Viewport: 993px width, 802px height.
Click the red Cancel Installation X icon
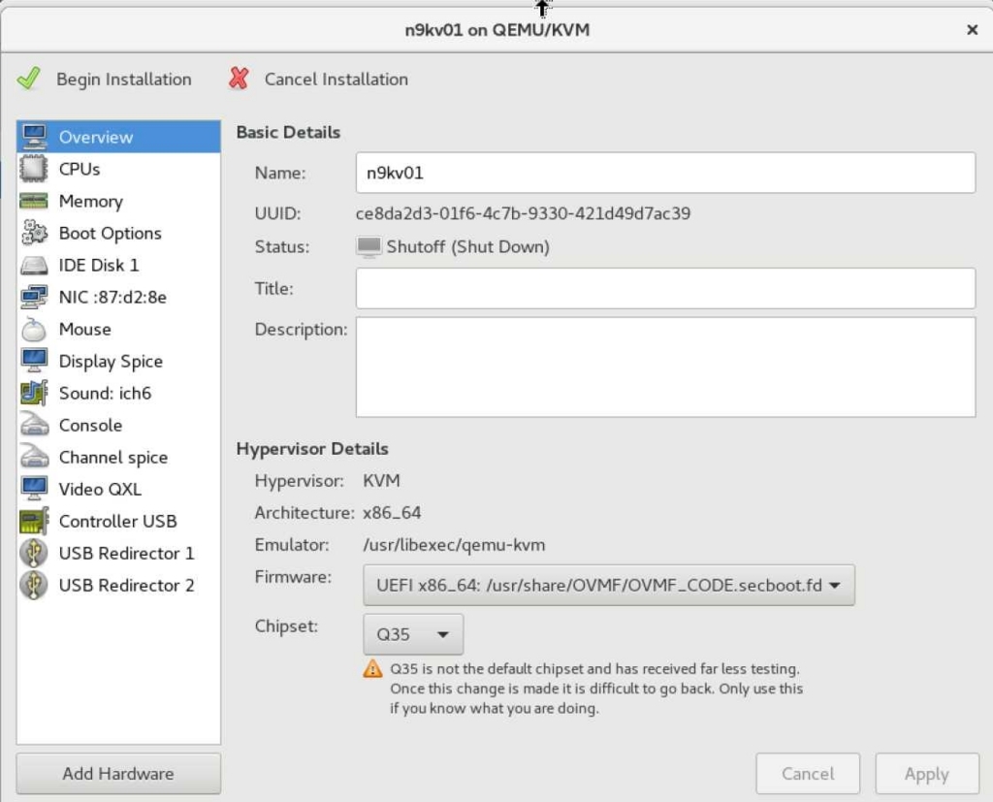pos(239,79)
